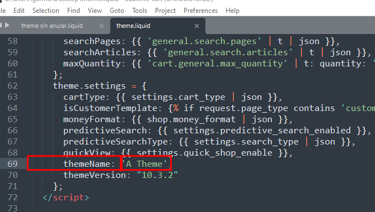
Task: Click the 'cart.general.max_quantity' string
Action: 217,64
